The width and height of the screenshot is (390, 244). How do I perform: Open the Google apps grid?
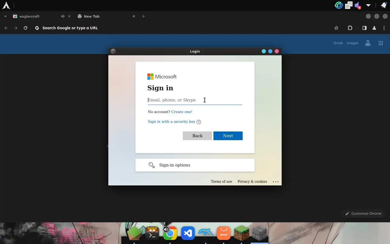click(x=381, y=43)
